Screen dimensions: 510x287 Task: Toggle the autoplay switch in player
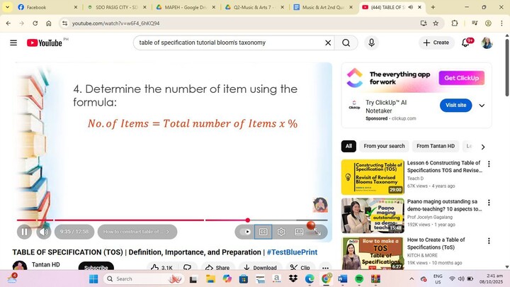point(245,232)
